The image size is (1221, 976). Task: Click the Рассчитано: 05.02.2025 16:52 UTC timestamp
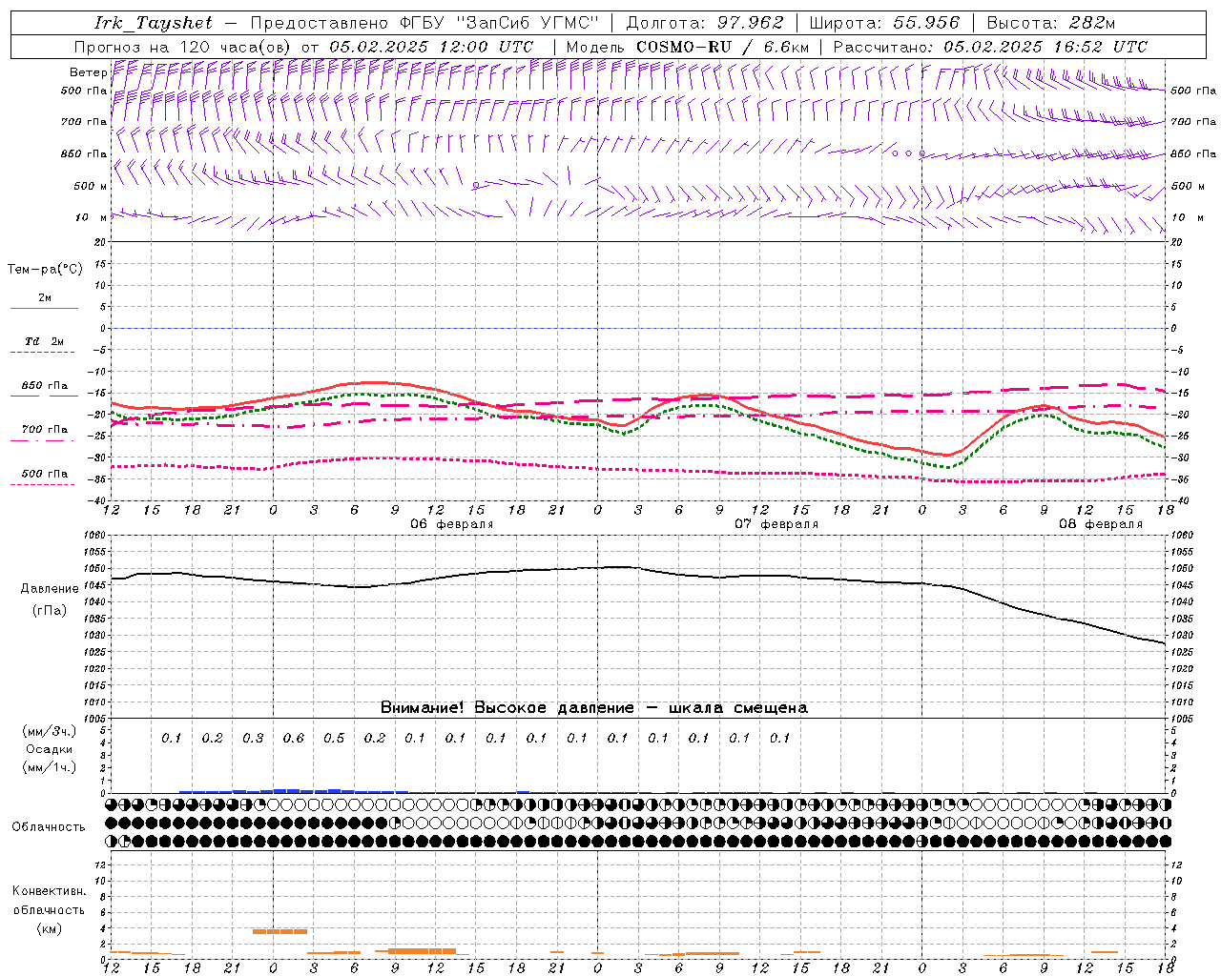(x=991, y=47)
